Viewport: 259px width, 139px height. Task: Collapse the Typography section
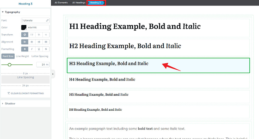(x=11, y=12)
